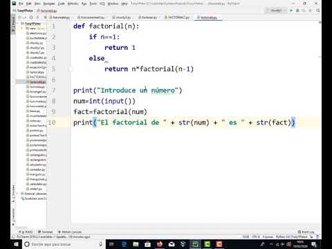Click the PyCharm update available notification

point(53,237)
